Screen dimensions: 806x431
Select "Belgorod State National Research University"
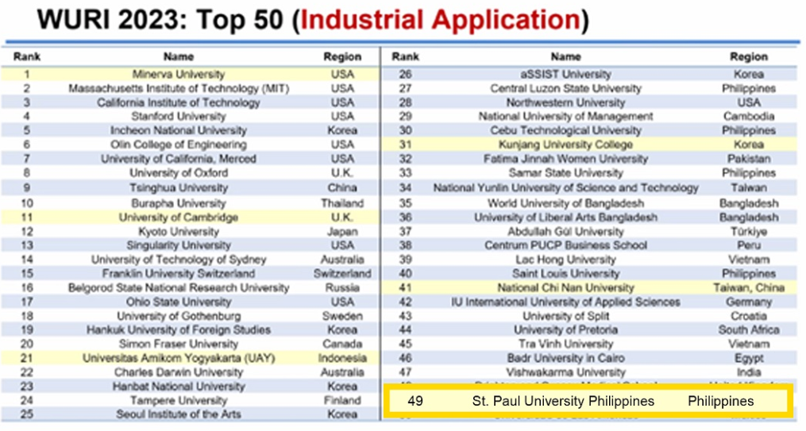179,287
